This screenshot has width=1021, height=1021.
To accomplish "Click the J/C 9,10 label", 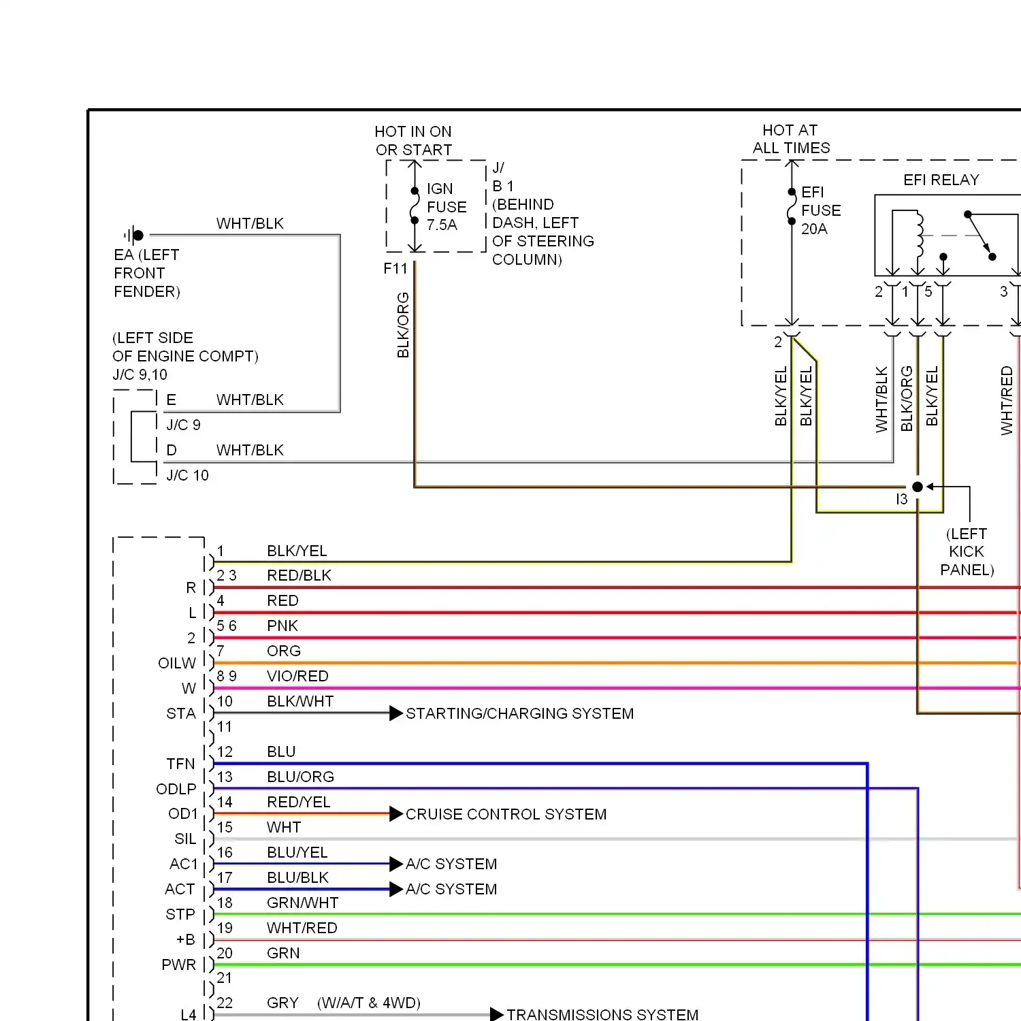I will coord(140,375).
